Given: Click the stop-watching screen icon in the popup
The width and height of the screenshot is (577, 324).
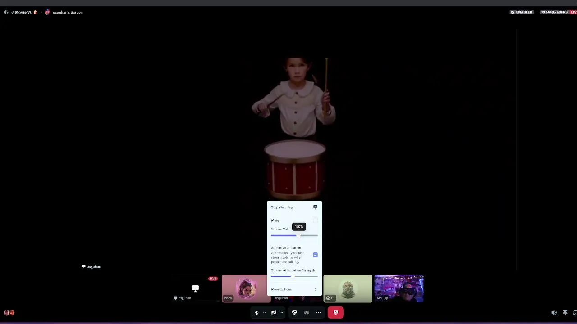Looking at the screenshot, I should (x=315, y=207).
